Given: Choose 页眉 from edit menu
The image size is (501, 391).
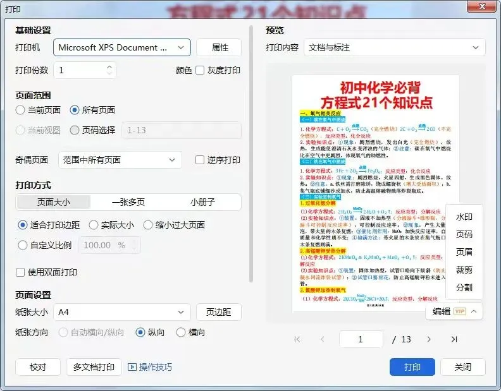Looking at the screenshot, I should point(464,252).
